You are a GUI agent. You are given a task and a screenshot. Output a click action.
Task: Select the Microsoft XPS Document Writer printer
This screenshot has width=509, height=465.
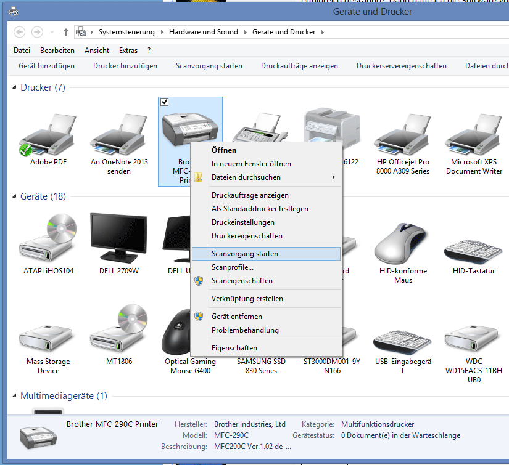click(474, 134)
